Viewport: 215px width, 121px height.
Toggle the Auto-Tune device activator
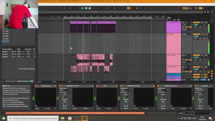point(36,86)
